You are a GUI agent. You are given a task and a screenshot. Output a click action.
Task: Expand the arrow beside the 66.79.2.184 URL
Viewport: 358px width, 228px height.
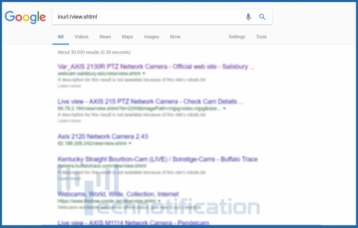tap(224, 108)
